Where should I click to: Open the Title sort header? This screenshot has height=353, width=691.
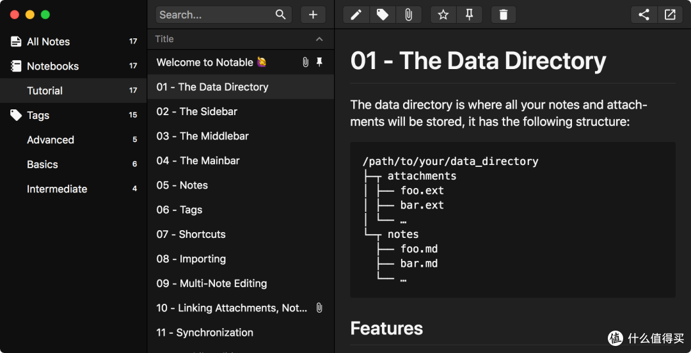(241, 39)
